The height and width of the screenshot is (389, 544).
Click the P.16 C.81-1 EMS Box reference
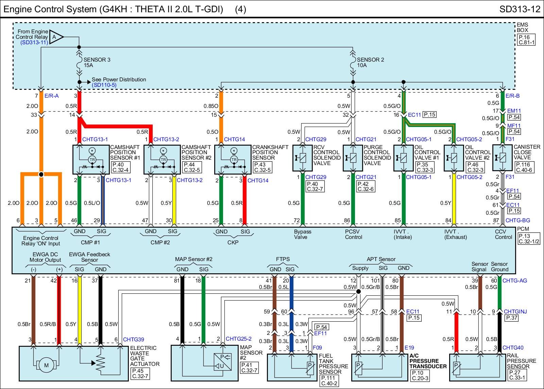pos(526,40)
